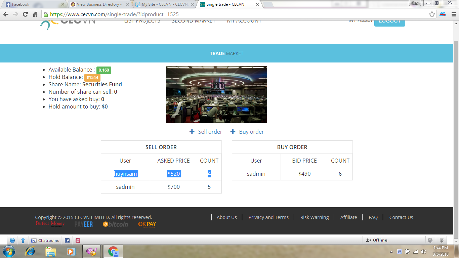Open Yahoo Messenger from the taskbar

(x=91, y=251)
